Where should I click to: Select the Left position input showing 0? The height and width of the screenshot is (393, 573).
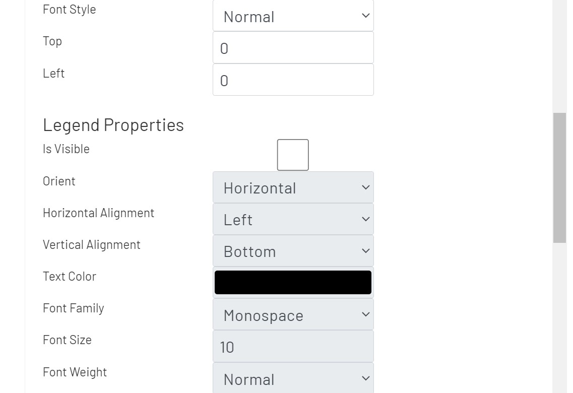[293, 80]
